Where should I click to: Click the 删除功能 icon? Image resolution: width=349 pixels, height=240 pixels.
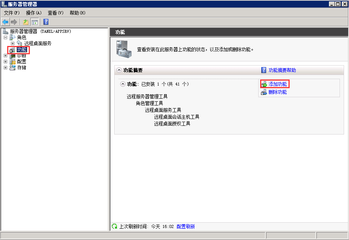(264, 92)
